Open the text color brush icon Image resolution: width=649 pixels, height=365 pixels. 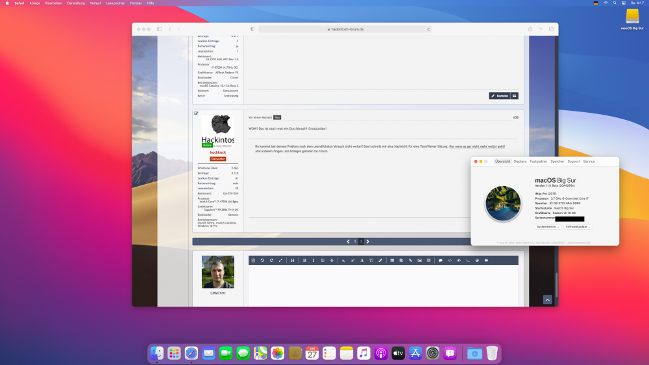(380, 261)
